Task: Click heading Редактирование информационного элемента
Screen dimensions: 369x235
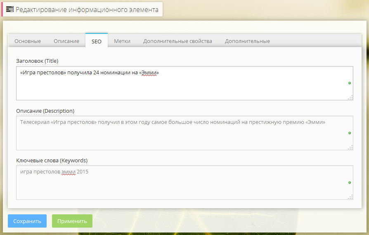Action: [87, 9]
